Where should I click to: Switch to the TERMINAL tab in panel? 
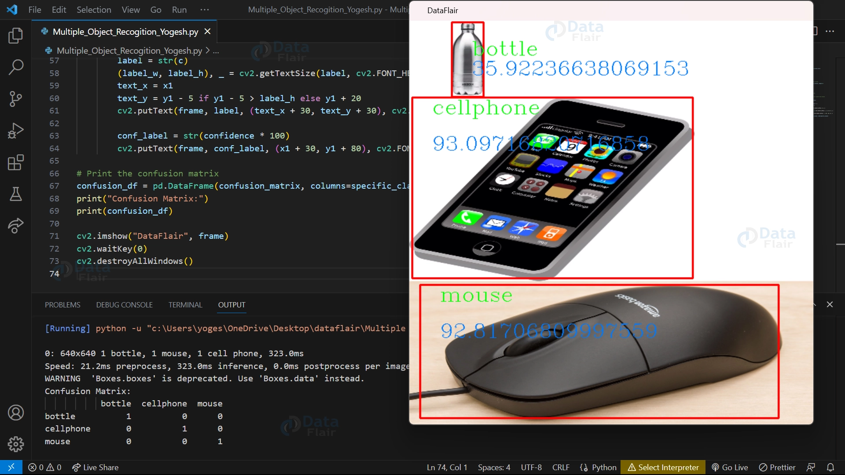tap(185, 304)
